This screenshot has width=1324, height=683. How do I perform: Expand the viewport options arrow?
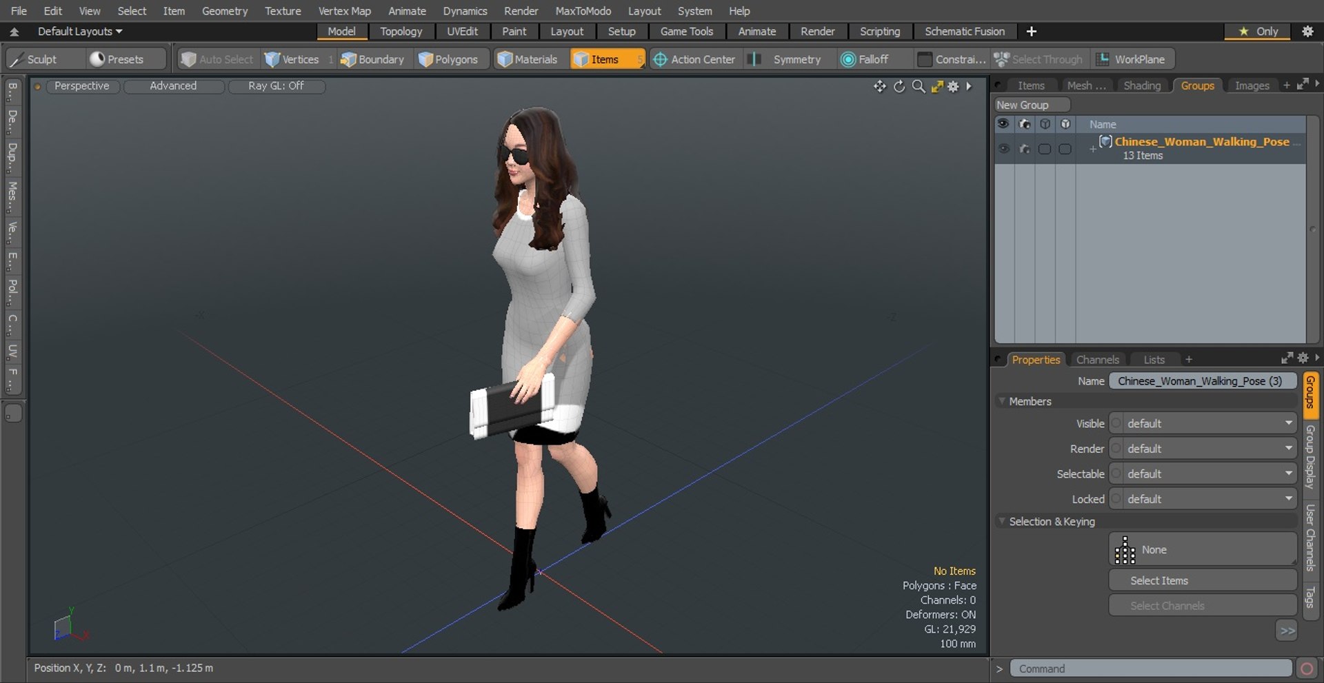pyautogui.click(x=969, y=86)
